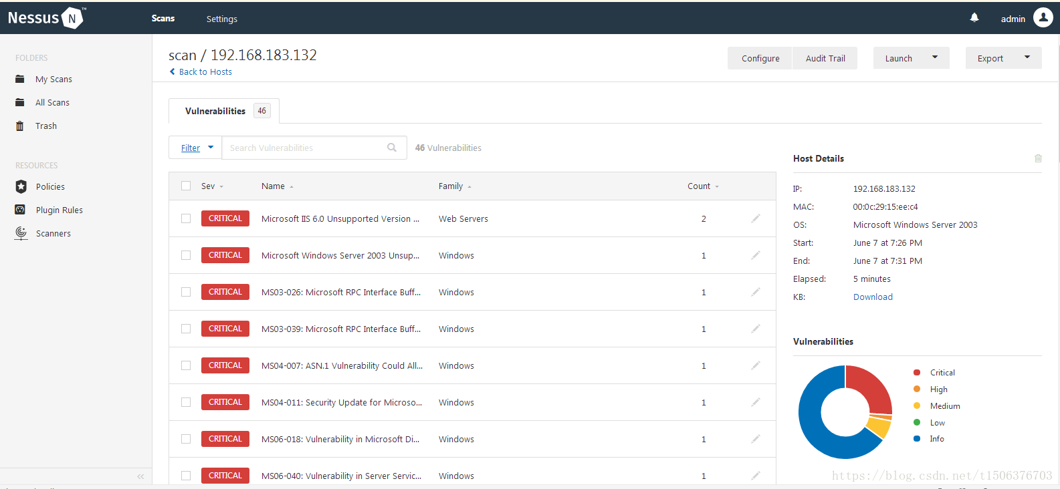Open the Scanners resource
The image size is (1060, 489).
click(x=54, y=233)
